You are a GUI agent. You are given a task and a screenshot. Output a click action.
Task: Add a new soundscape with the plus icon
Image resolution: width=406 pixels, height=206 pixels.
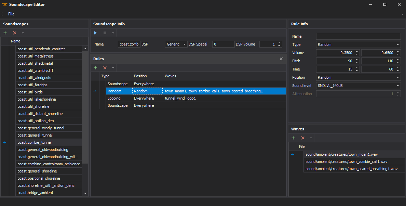[x=5, y=33]
